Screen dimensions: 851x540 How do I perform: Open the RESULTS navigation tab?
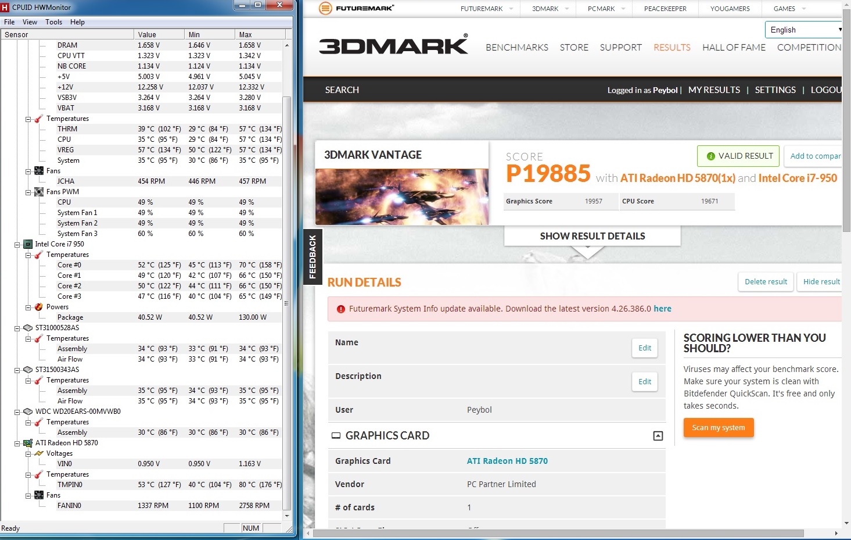[672, 48]
